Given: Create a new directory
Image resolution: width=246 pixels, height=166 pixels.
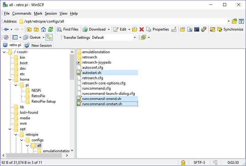Looking at the screenshot, I should (182, 29).
